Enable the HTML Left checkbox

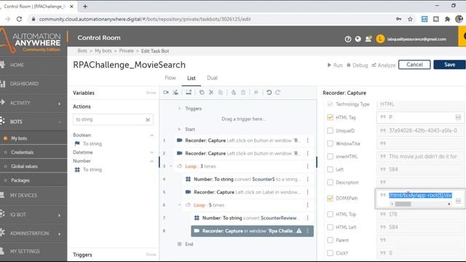[x=330, y=227]
